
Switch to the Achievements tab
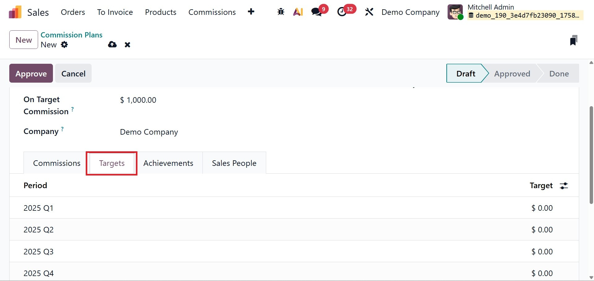click(168, 163)
